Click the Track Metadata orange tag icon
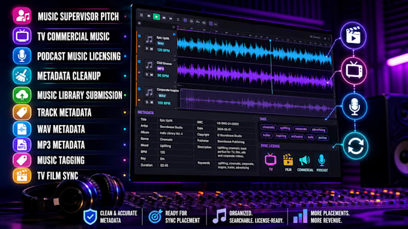 click(x=22, y=112)
